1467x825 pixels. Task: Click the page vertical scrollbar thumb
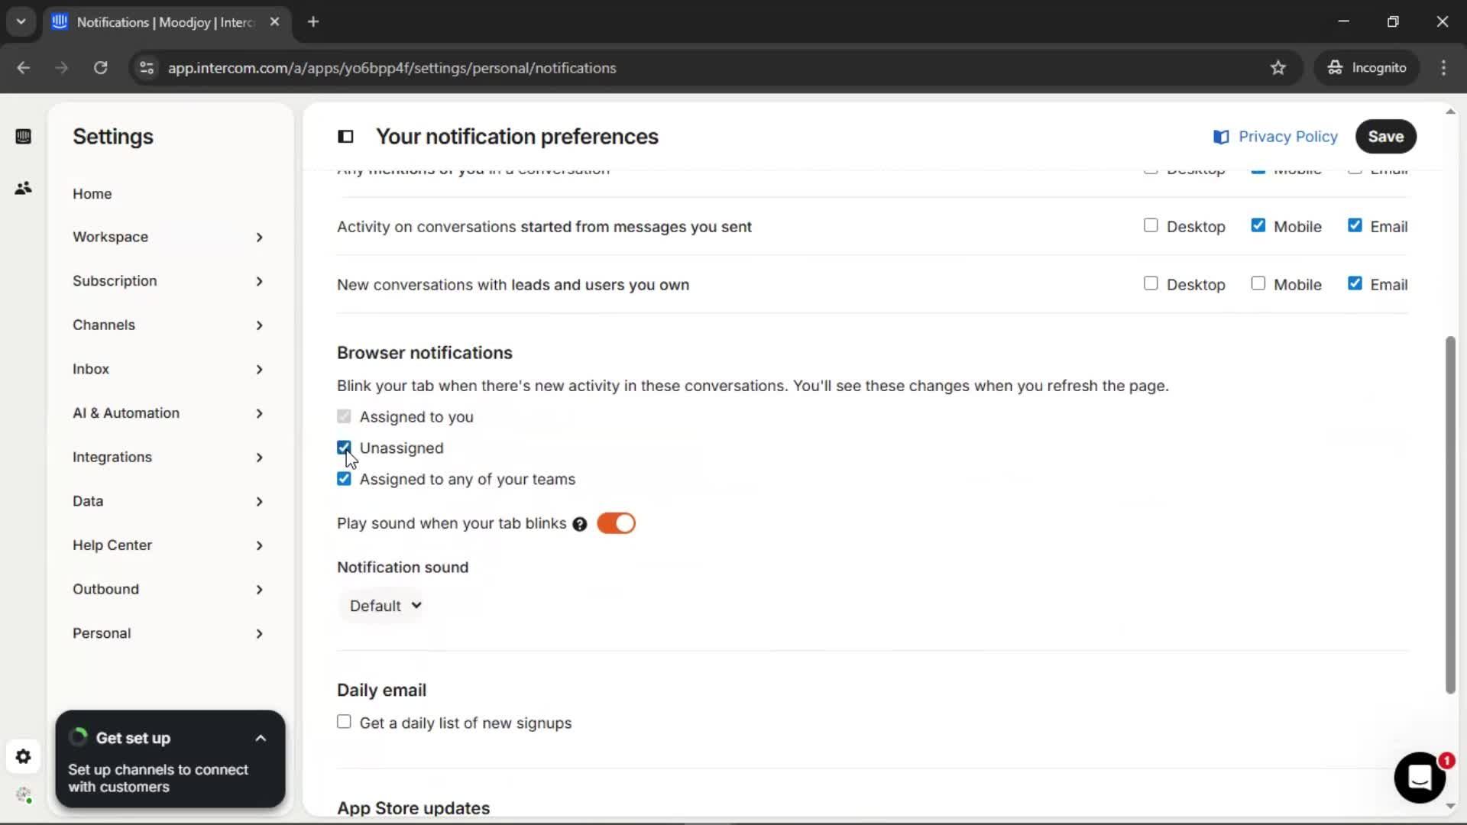click(1450, 516)
